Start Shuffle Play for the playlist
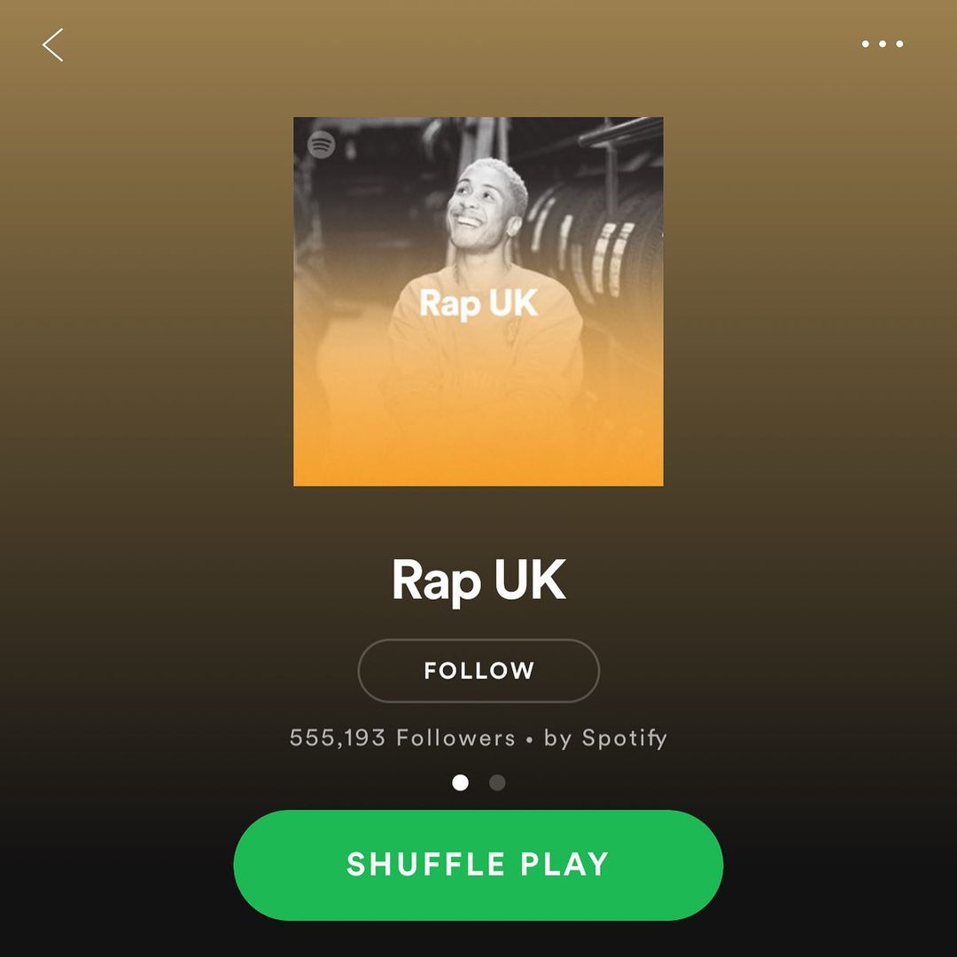 click(478, 865)
